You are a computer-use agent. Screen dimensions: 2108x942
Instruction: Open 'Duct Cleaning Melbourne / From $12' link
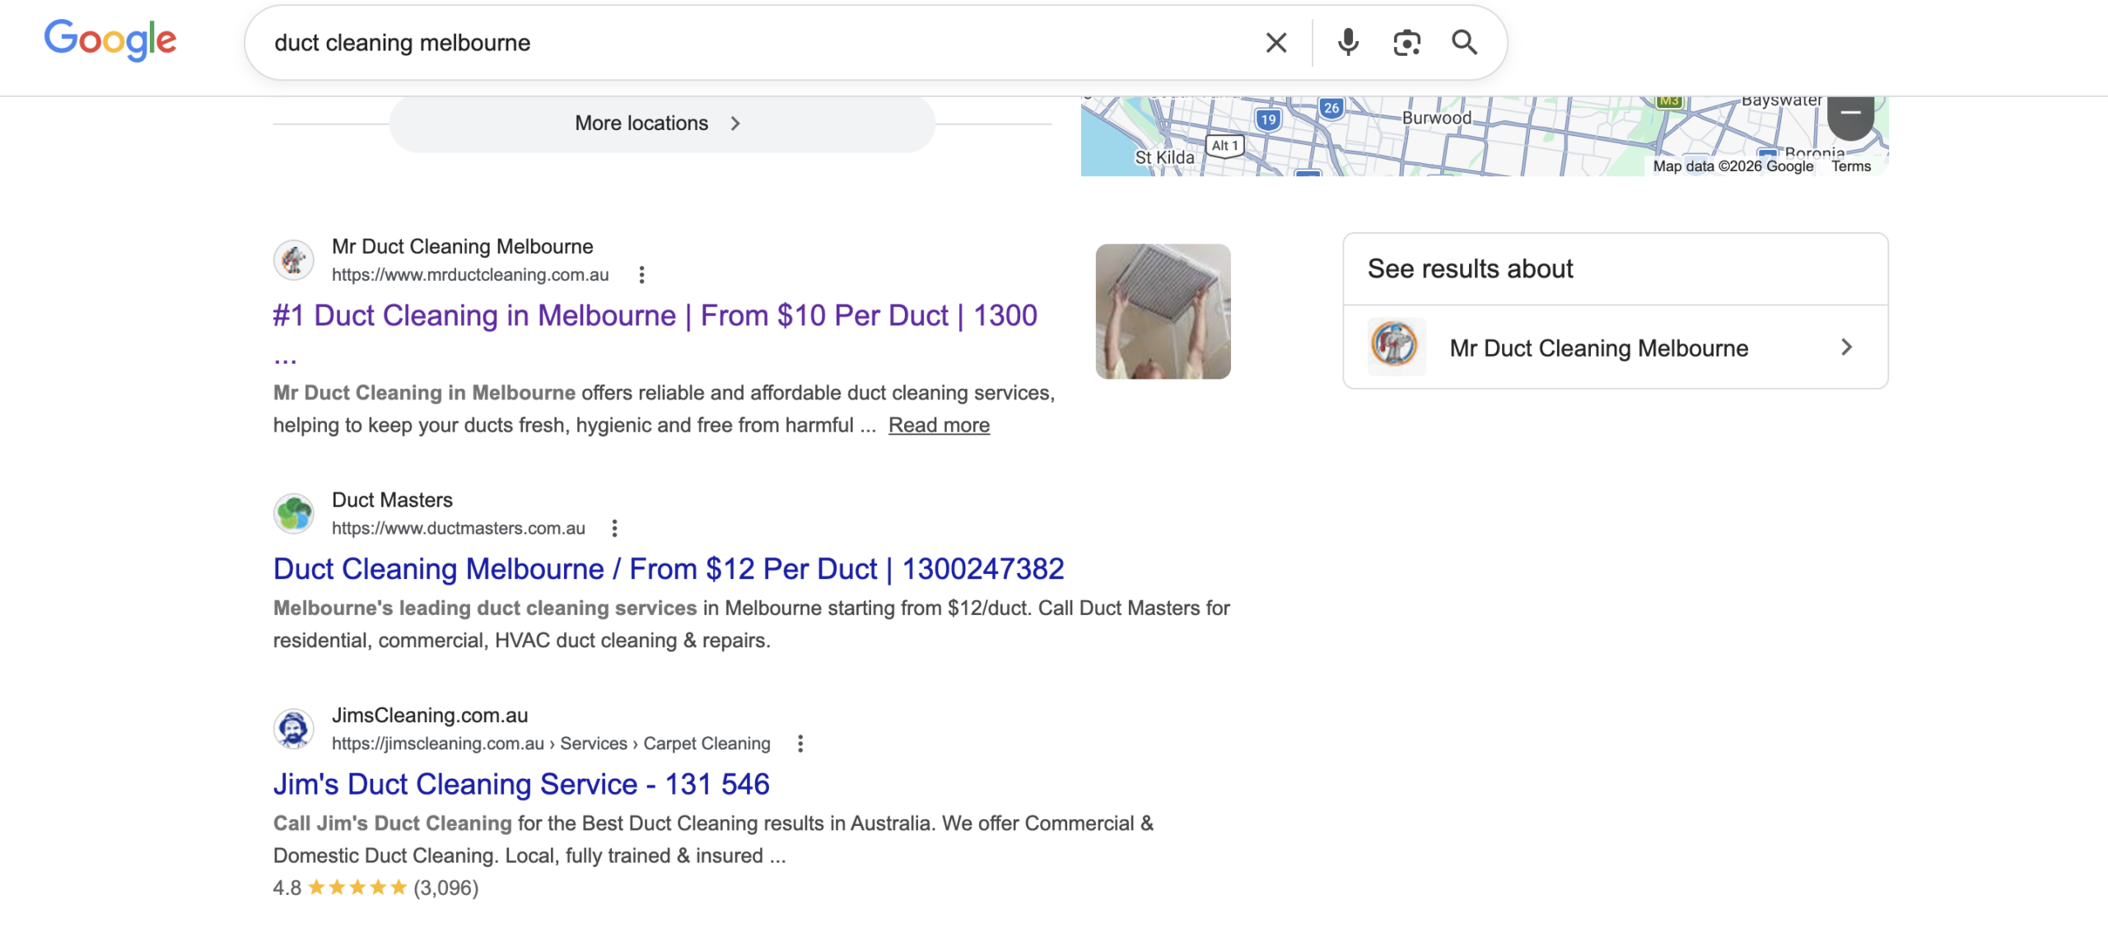[668, 570]
